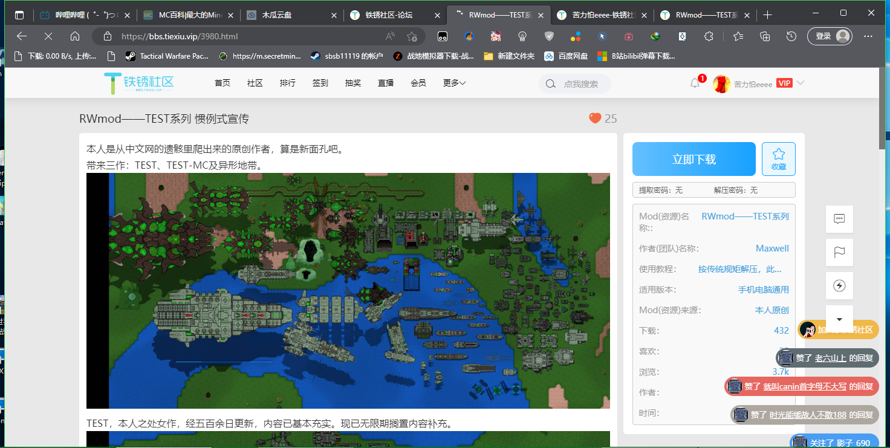The height and width of the screenshot is (448, 890).
Task: Stop page loading with X button
Action: 49,36
